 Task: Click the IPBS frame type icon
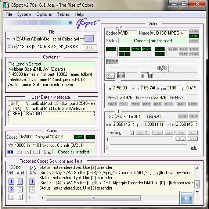112,61
